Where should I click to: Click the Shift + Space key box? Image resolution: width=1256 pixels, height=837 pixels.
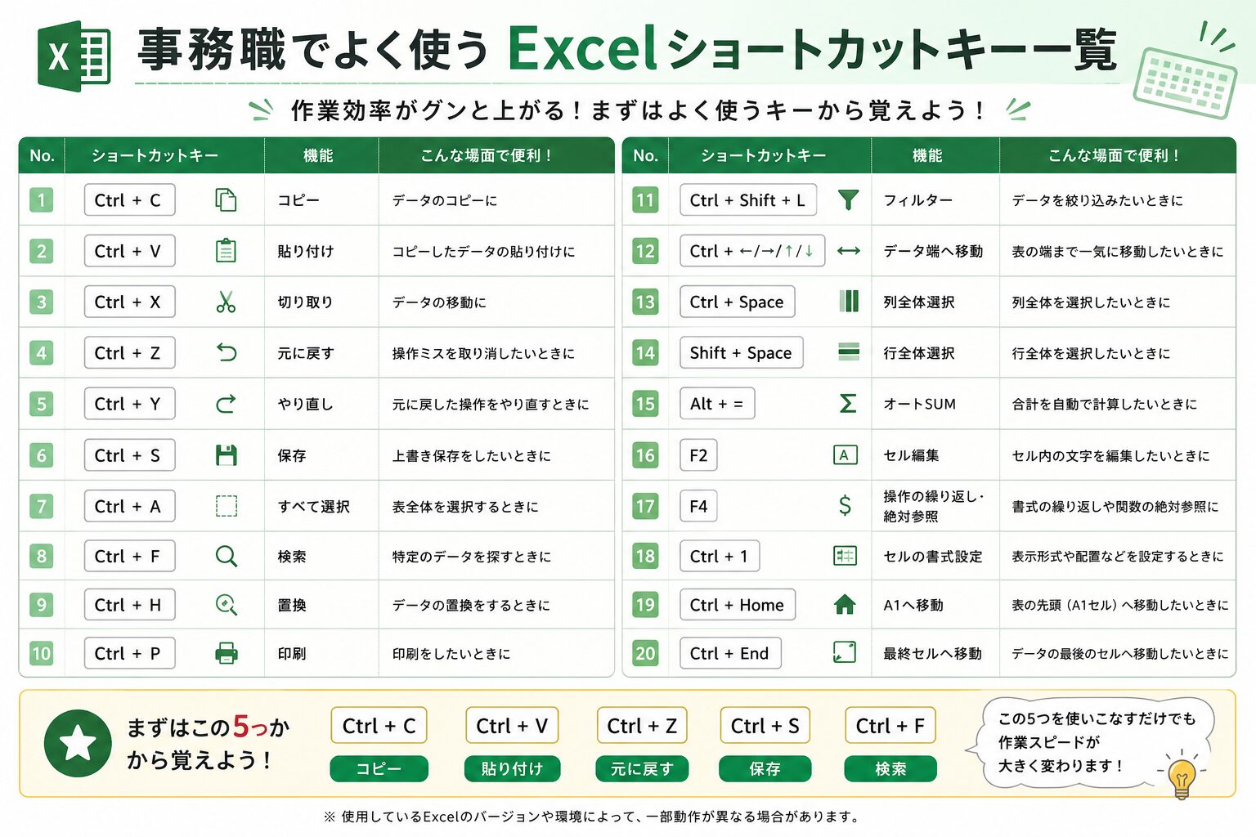(x=742, y=352)
